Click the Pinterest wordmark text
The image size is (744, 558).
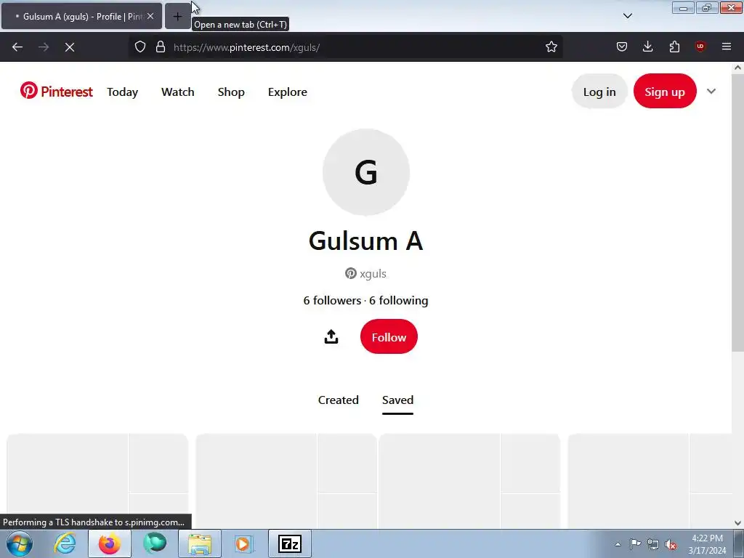point(67,91)
